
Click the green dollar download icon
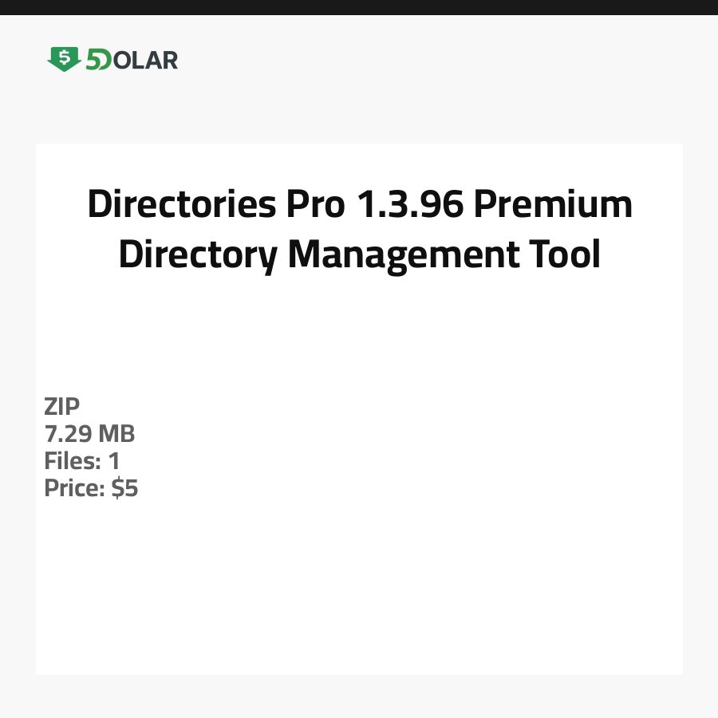click(x=64, y=59)
